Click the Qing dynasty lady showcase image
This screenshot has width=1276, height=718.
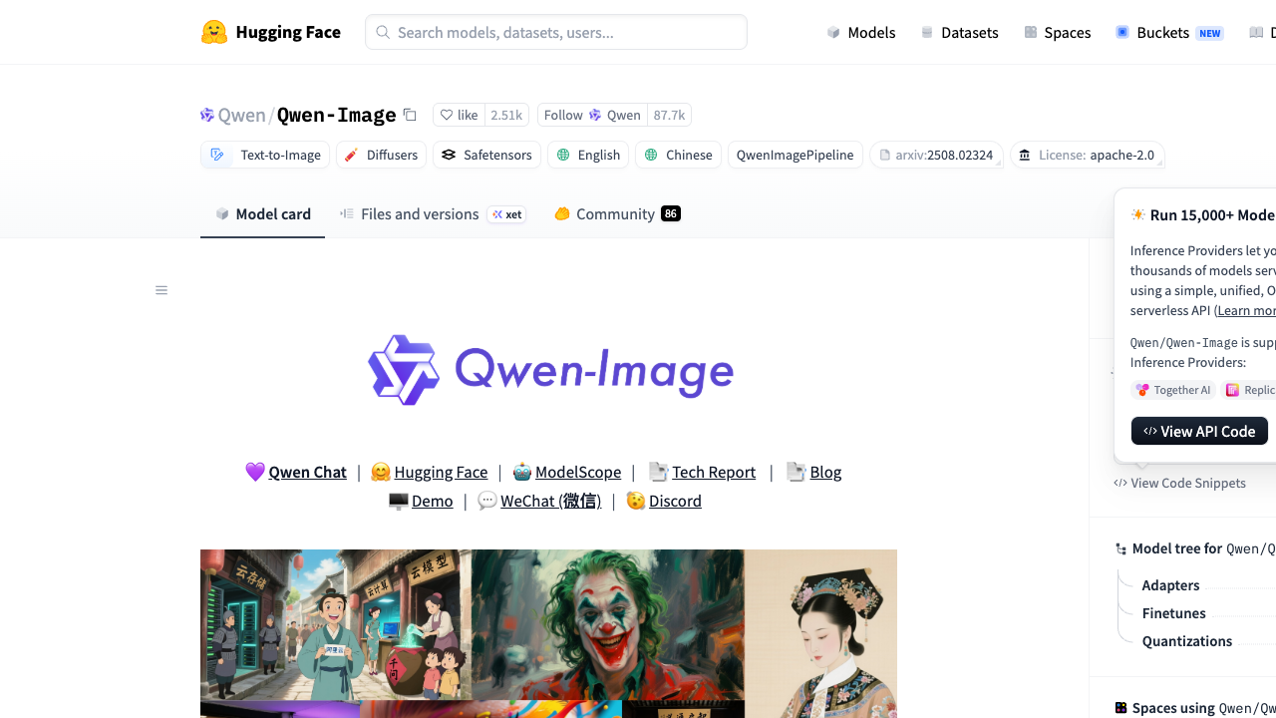(820, 633)
